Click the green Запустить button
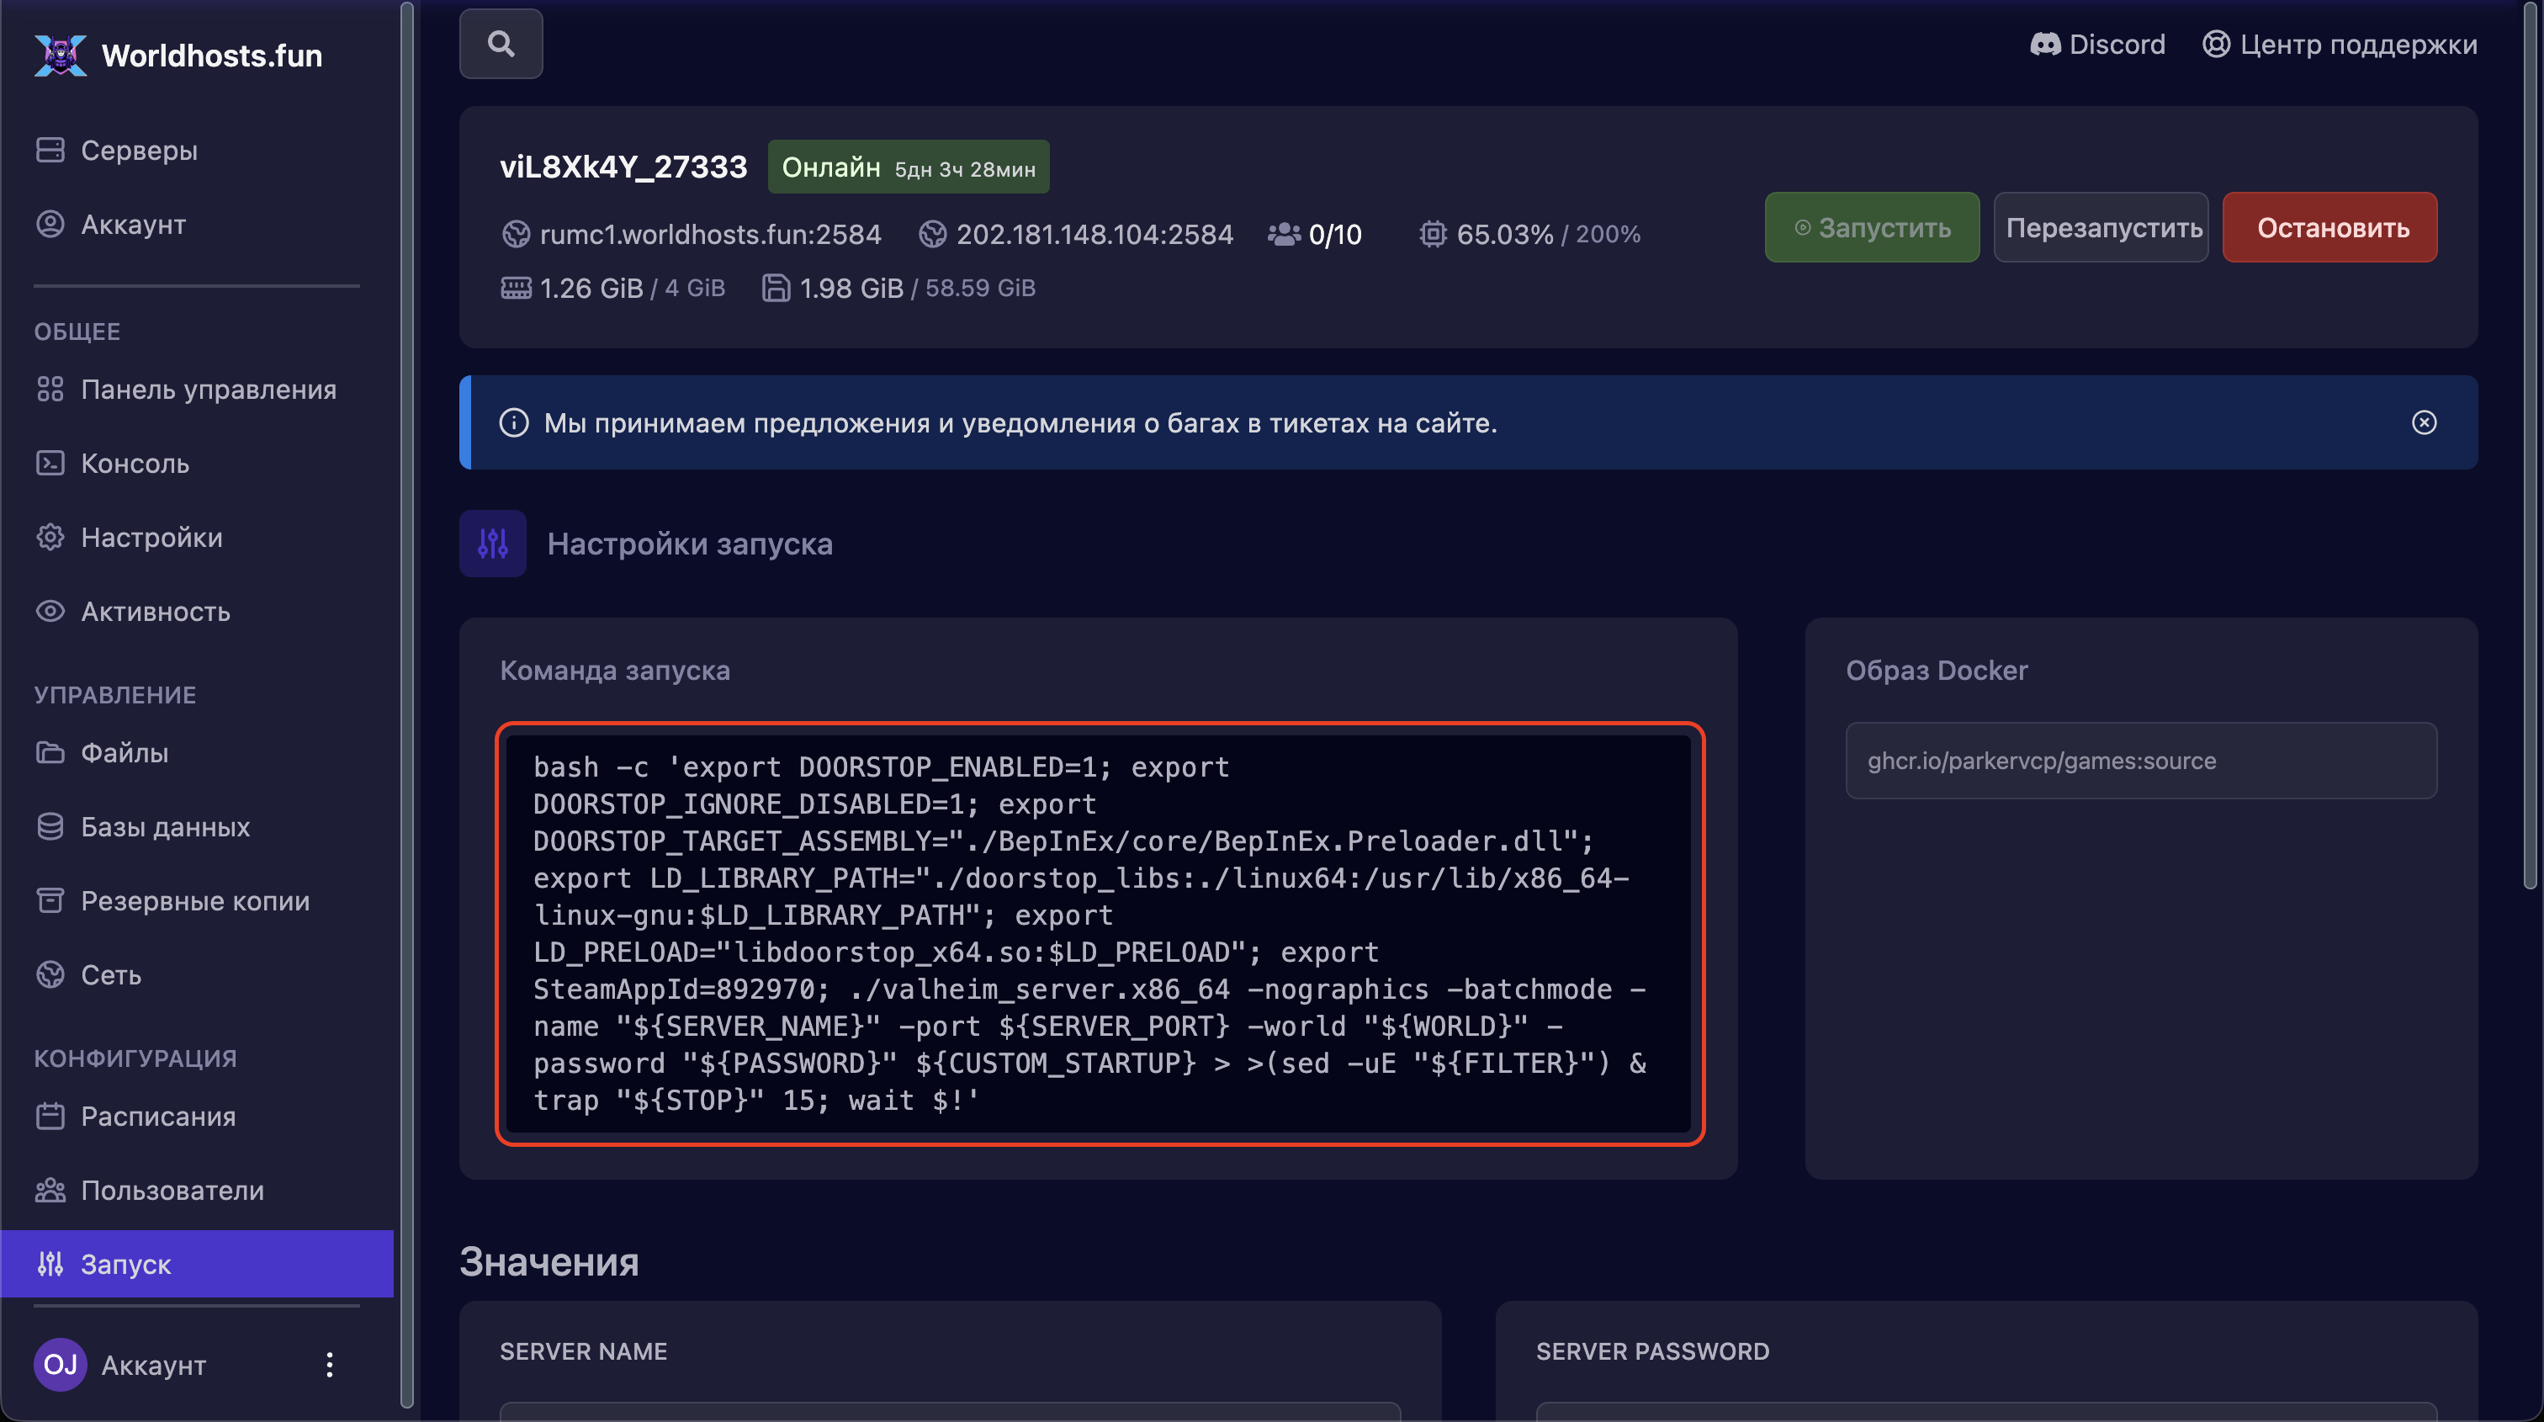Viewport: 2544px width, 1422px height. coord(1872,227)
